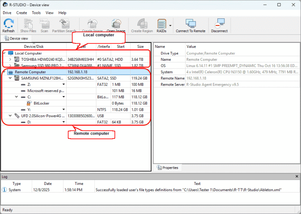The image size is (301, 214).
Task: Switch to the Properties tab
Action: [168, 168]
